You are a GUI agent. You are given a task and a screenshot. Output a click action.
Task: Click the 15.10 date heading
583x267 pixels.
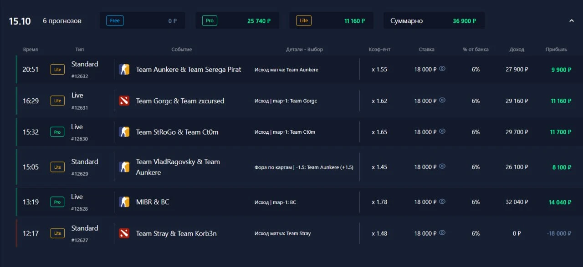pos(20,21)
